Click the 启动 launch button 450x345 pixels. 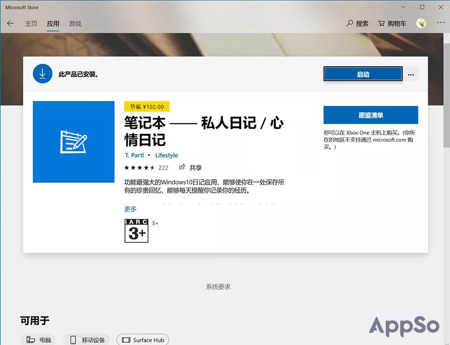(363, 74)
